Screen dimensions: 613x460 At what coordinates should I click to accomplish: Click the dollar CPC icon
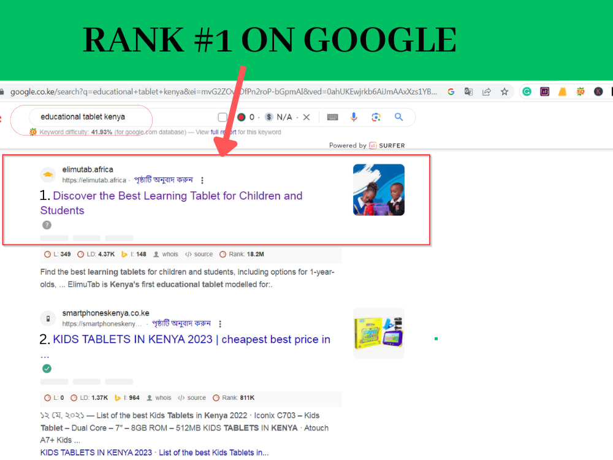[x=269, y=117]
